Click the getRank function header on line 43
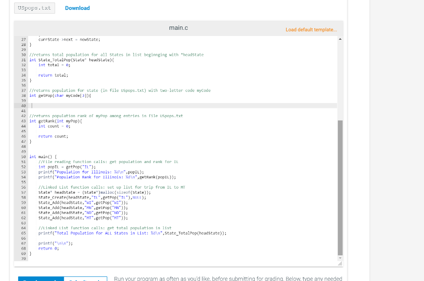This screenshot has width=424, height=281. 58,121
